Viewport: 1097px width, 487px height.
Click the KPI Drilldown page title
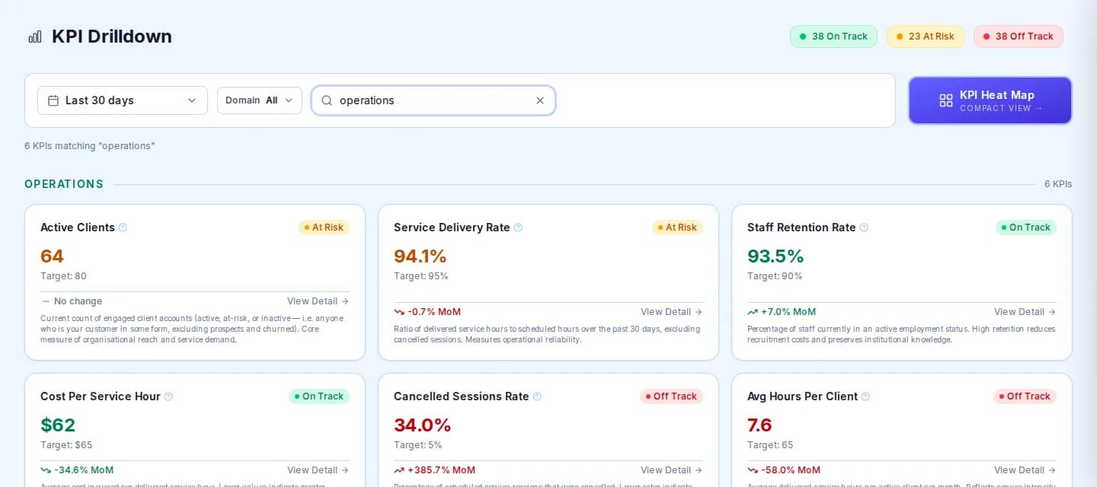[112, 37]
